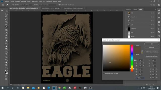161x90 pixels.
Task: Switch to the AGUIA_BASE document tab
Action: (x=51, y=8)
